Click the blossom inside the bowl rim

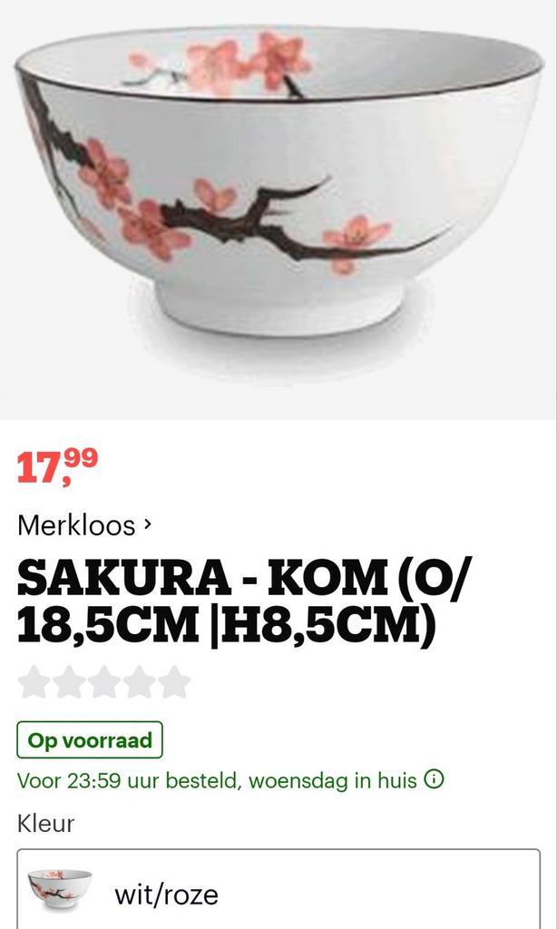(249, 63)
